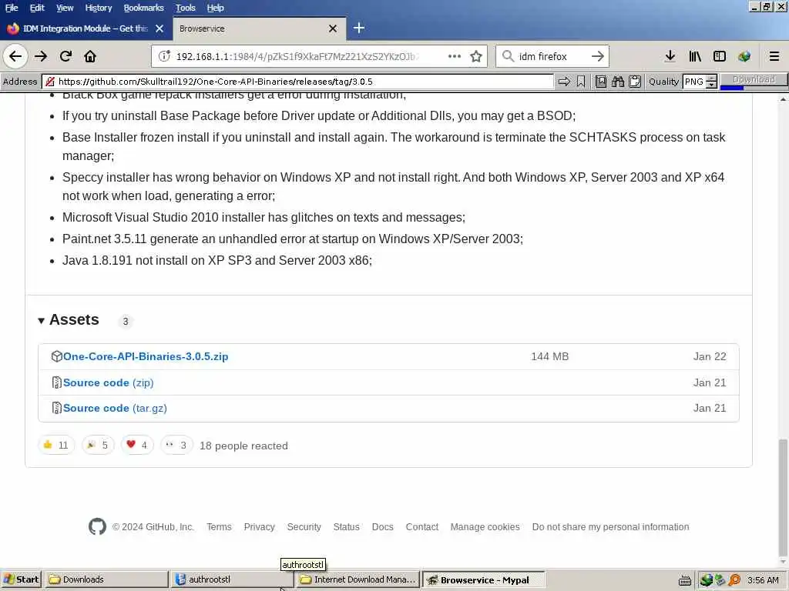Open the hamburger application menu
Viewport: 789px width, 591px height.
click(774, 56)
